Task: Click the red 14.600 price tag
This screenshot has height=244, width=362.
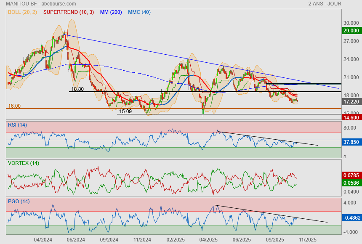Action: point(351,118)
